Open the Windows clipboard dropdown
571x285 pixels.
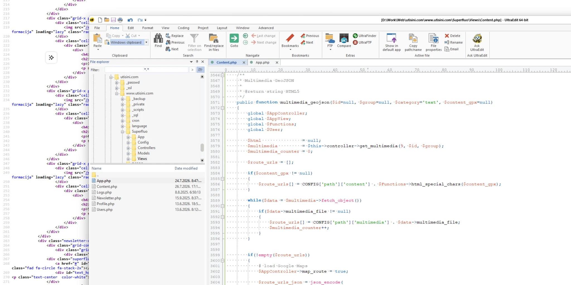pyautogui.click(x=146, y=42)
